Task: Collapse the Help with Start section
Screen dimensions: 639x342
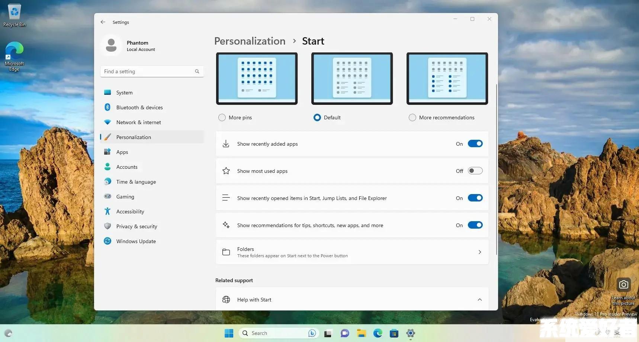Action: [479, 300]
